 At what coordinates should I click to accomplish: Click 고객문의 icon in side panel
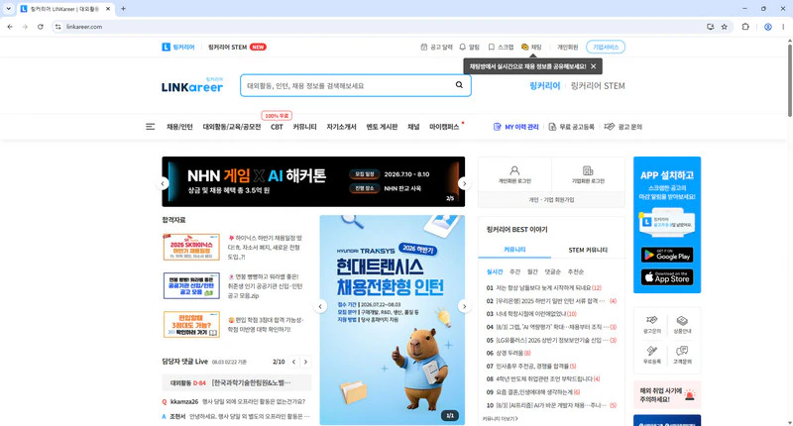pyautogui.click(x=682, y=355)
